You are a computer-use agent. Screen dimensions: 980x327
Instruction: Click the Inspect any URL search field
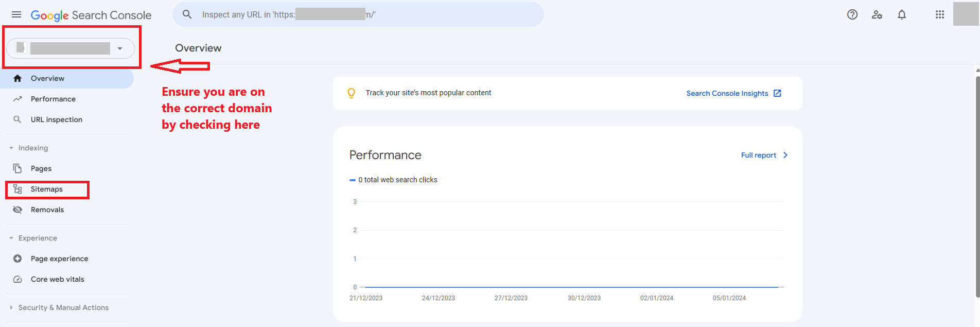coord(358,14)
